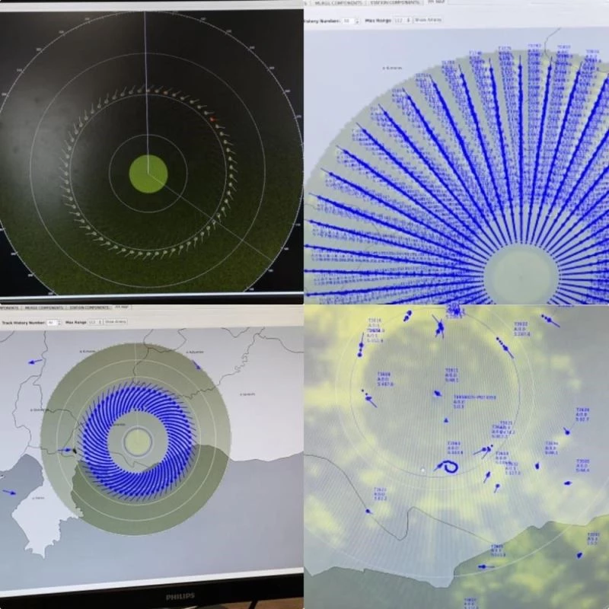Click the blue arrow track over the sea near the peninsula
The image size is (609, 609).
point(9,493)
